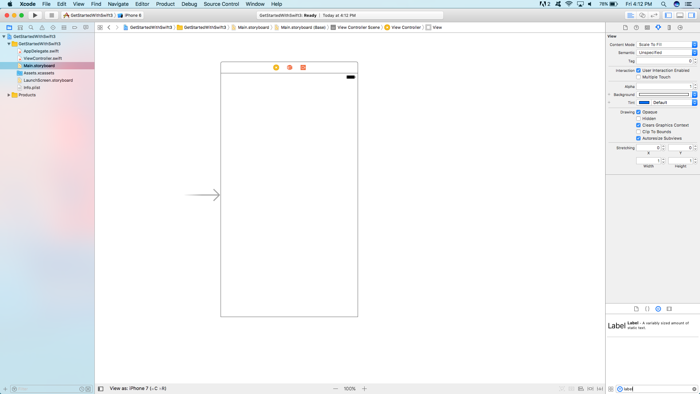Click the Object Library icon in panel

pyautogui.click(x=658, y=308)
